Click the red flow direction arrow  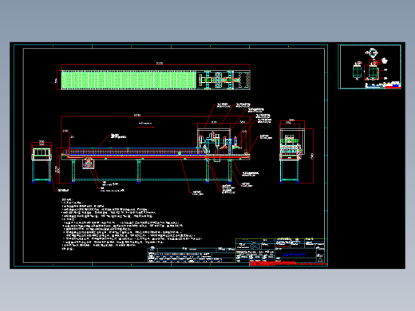pos(145,128)
